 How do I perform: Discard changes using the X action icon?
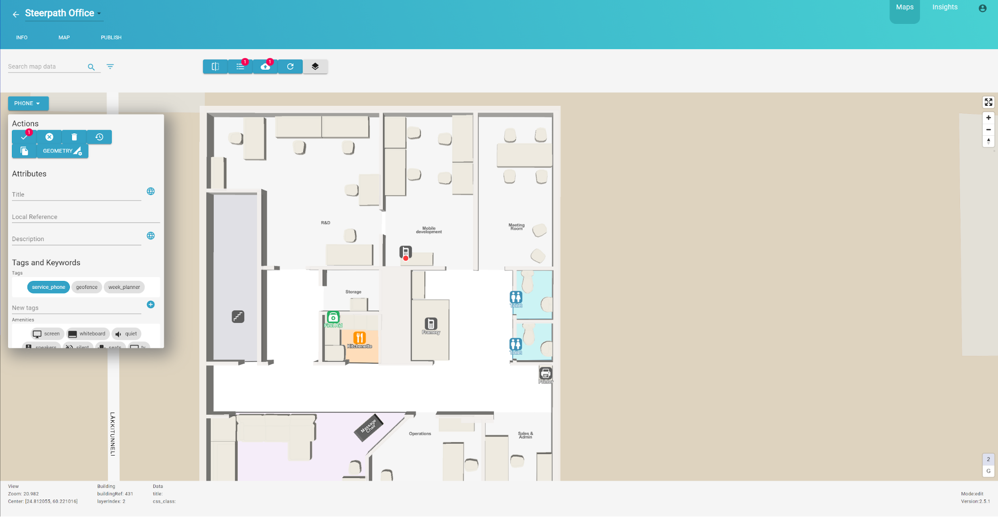(49, 137)
